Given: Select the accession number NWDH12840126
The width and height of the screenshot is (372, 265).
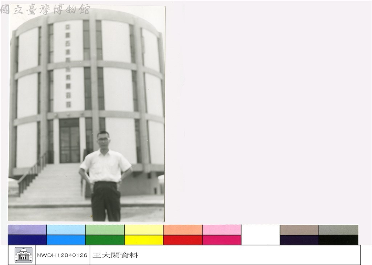Looking at the screenshot, I should pos(62,255).
